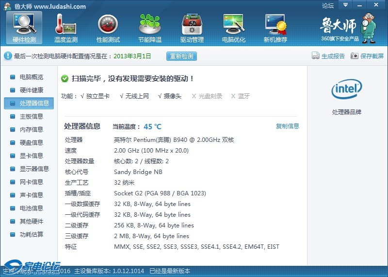Click the 重新检测 re-detect button

click(x=182, y=56)
